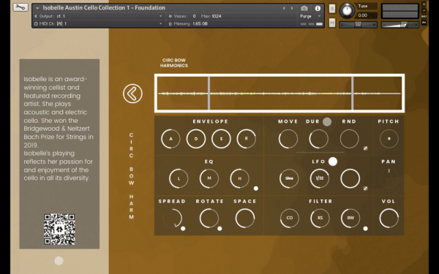This screenshot has width=439, height=274.
Task: Click the Tune knob in header
Action: click(347, 11)
